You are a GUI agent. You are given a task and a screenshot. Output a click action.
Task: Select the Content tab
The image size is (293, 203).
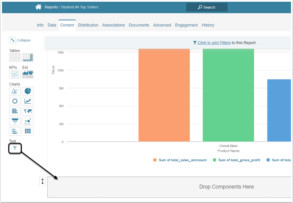pos(67,25)
